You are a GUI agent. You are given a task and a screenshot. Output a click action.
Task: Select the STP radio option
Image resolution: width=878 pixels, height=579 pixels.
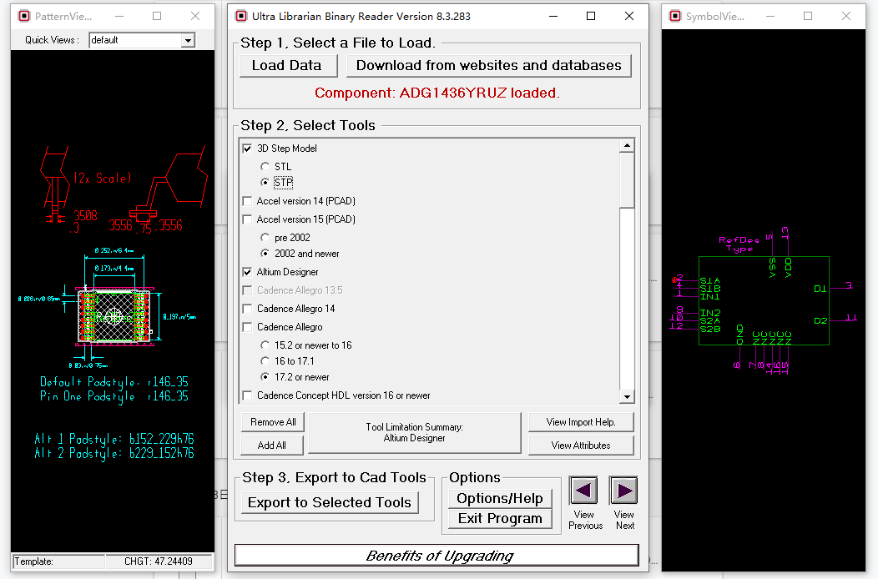[265, 183]
